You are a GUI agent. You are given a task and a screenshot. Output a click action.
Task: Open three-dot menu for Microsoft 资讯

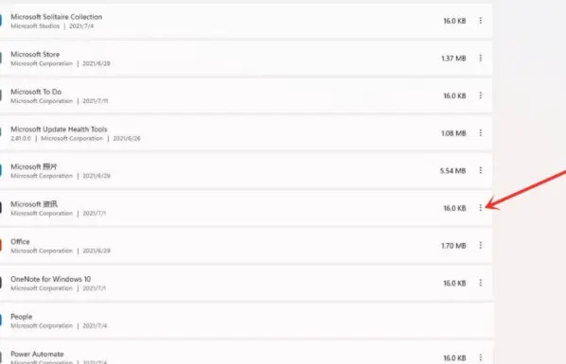(x=481, y=208)
